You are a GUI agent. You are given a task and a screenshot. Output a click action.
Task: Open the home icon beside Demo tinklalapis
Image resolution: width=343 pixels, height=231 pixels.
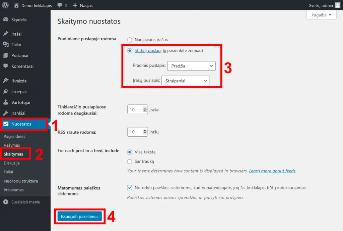coord(16,5)
